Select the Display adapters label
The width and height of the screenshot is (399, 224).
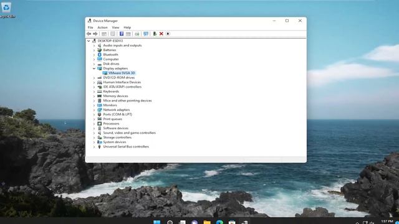click(115, 68)
